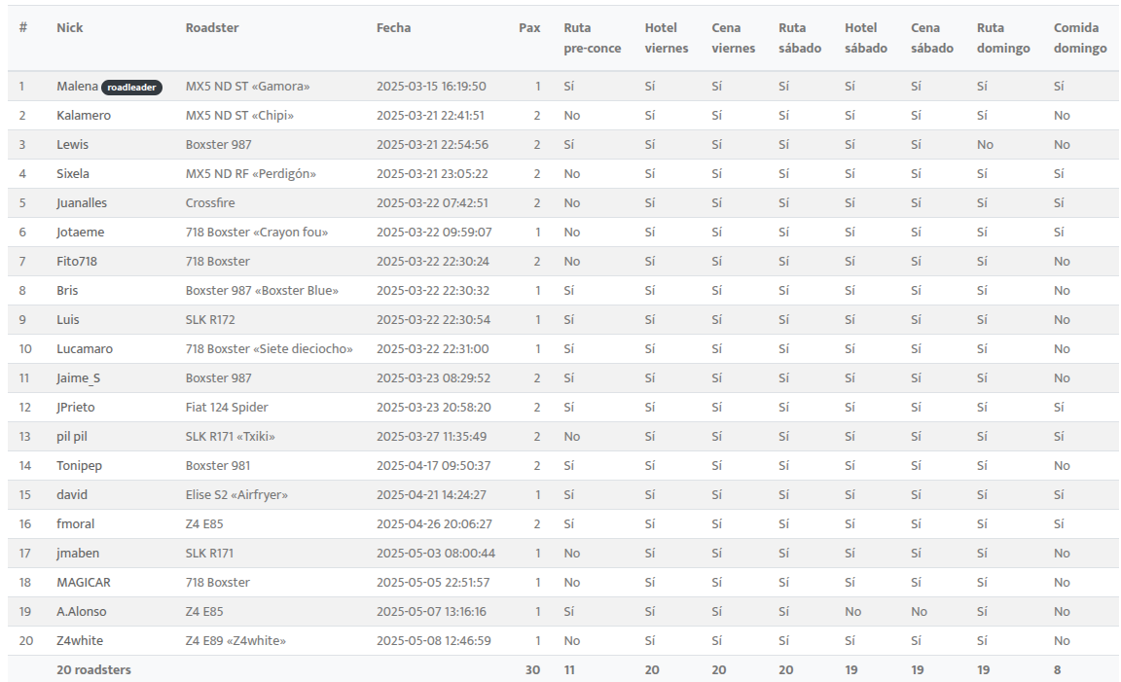Viewport: 1121px width, 682px height.
Task: Select roadster 718 Boxster «Crayon fou»
Action: point(257,233)
